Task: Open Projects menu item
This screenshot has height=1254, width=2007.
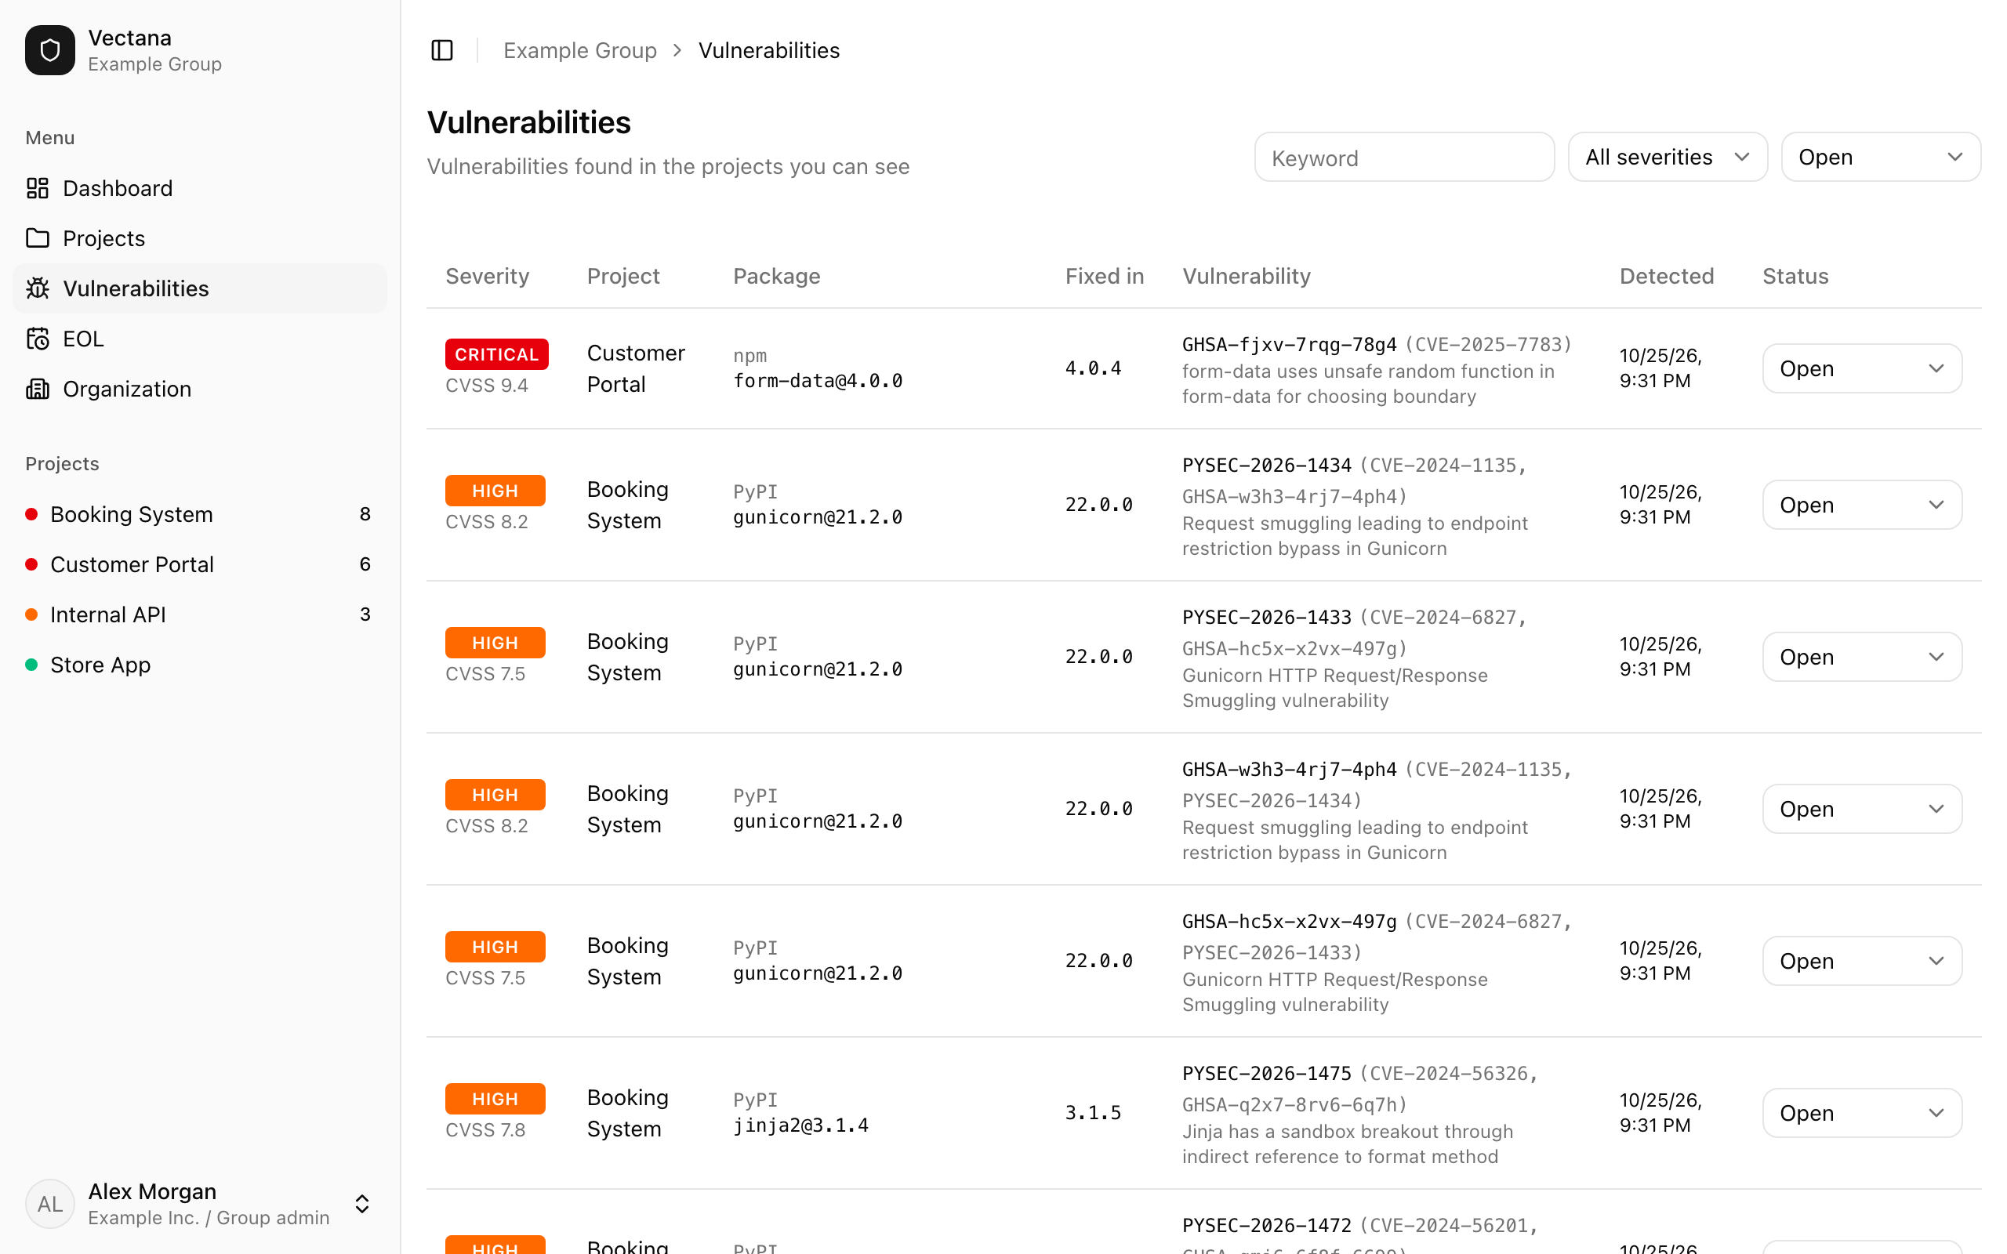Action: 200,238
